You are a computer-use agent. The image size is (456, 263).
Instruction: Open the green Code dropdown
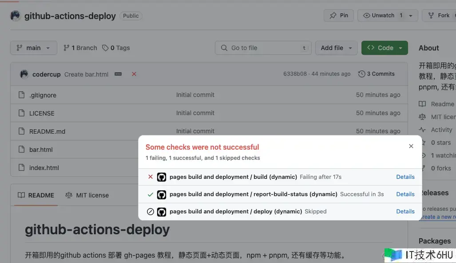(385, 48)
